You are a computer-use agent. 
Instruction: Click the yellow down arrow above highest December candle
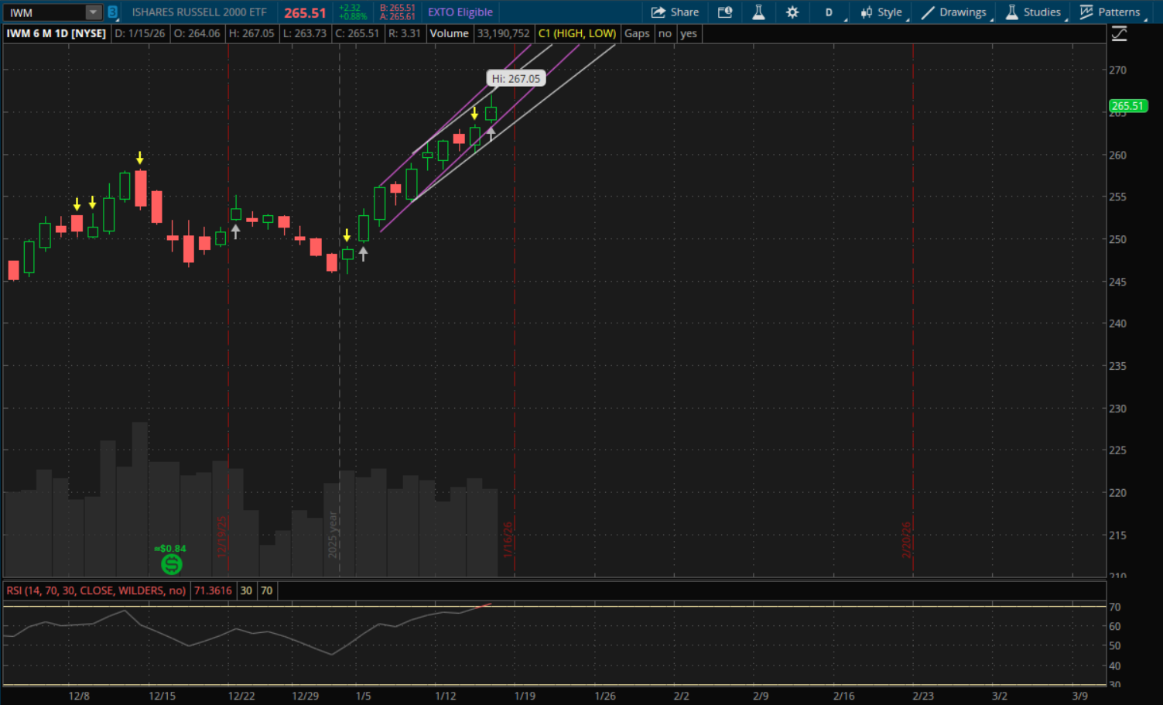click(139, 158)
